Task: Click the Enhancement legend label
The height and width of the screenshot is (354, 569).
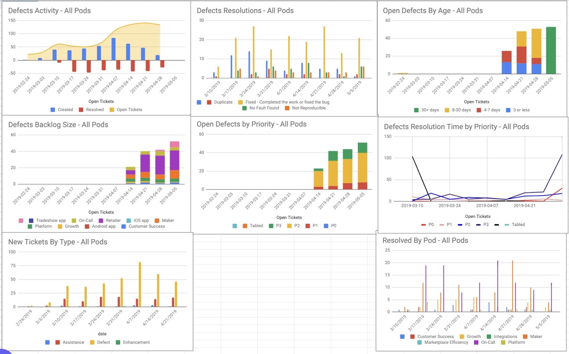Action: (x=136, y=343)
